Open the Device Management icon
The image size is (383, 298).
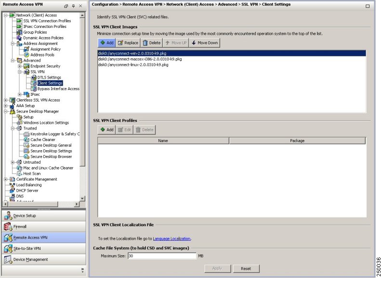8,259
